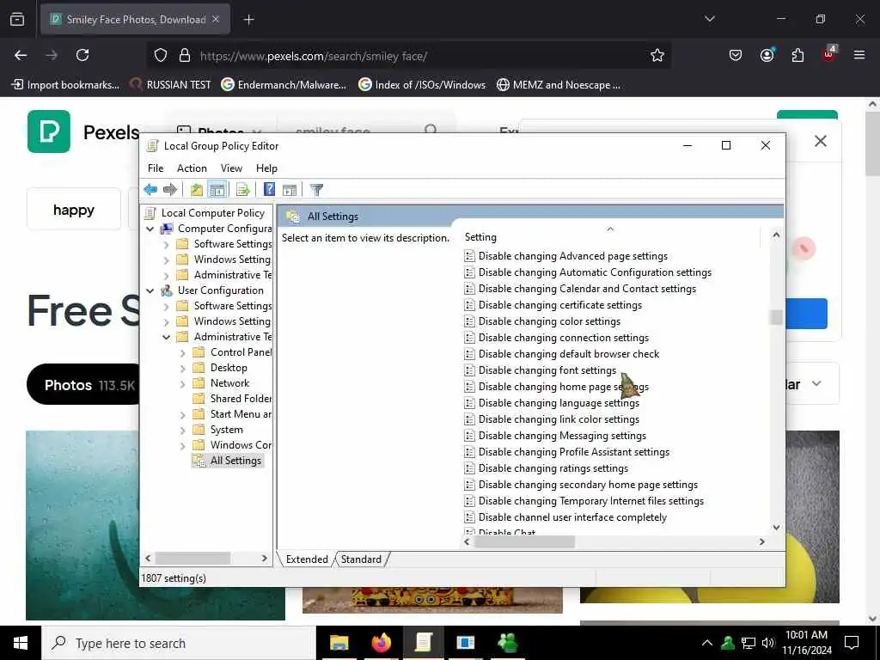Expand the Start Menu tree folder
The width and height of the screenshot is (880, 660).
(x=182, y=415)
